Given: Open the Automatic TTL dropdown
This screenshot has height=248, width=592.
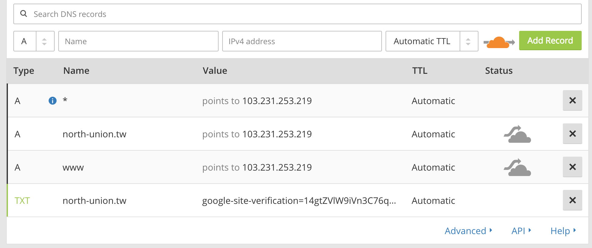Looking at the screenshot, I should coord(431,41).
